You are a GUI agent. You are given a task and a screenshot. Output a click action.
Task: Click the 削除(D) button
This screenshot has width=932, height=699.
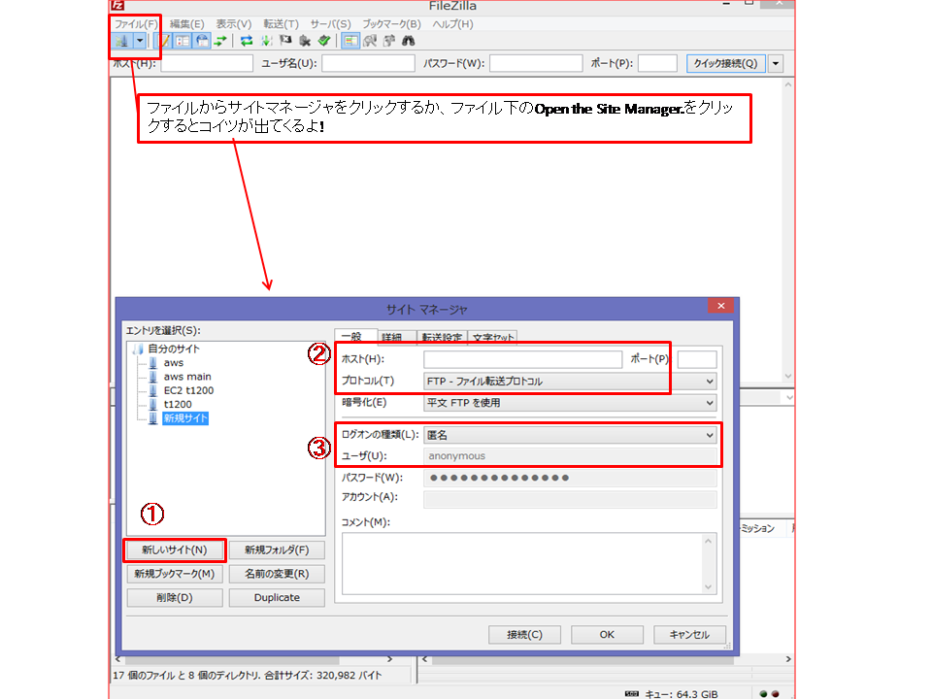(175, 597)
